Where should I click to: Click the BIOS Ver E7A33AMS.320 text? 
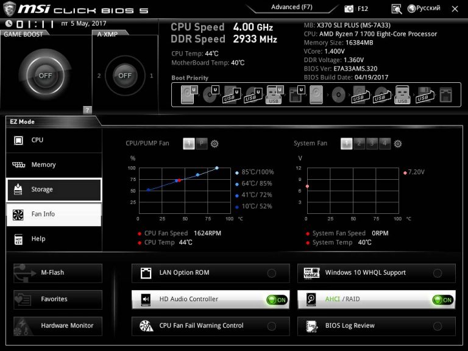click(x=341, y=69)
